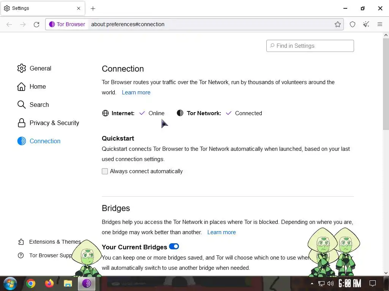Click Learn more in Bridges section
The width and height of the screenshot is (389, 291).
pos(221,232)
